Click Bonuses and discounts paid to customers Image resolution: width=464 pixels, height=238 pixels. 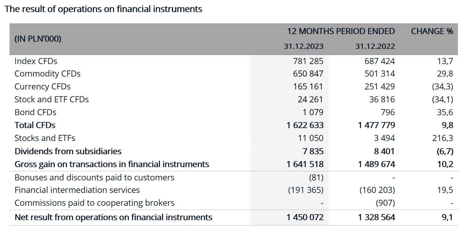click(94, 178)
